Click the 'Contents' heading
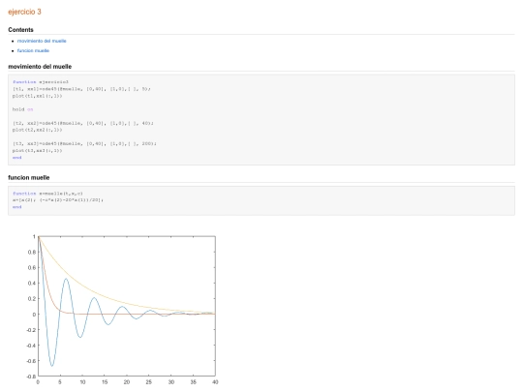523x392 pixels. pos(20,30)
